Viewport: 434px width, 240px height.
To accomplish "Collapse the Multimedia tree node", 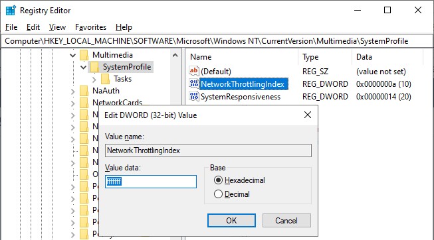I will pyautogui.click(x=73, y=55).
